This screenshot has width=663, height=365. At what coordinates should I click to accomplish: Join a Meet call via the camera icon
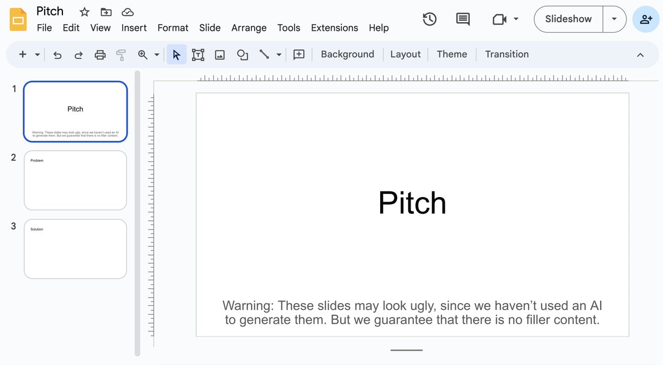pyautogui.click(x=499, y=19)
